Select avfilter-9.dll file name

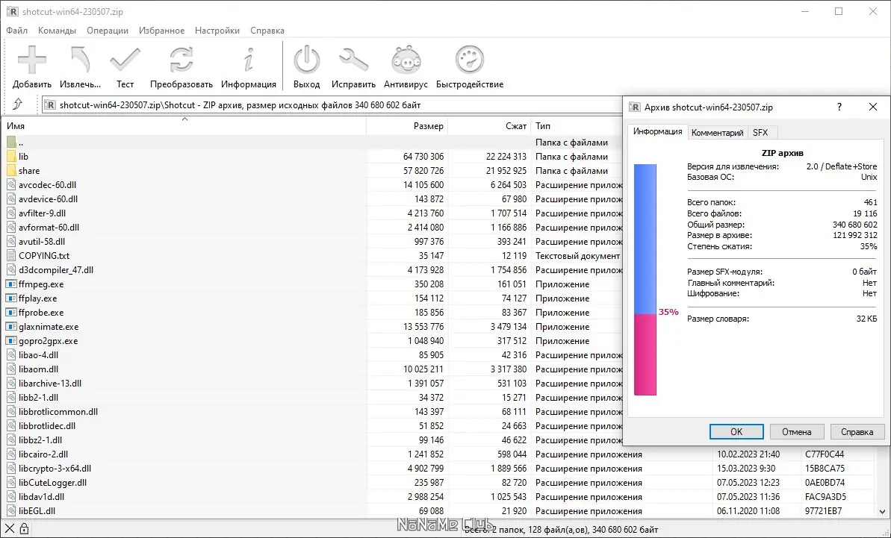coord(42,213)
